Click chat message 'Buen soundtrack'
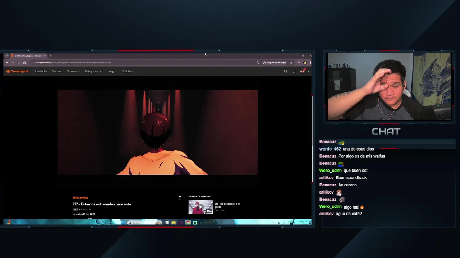Screen dimensions: 460x258 click(351, 178)
